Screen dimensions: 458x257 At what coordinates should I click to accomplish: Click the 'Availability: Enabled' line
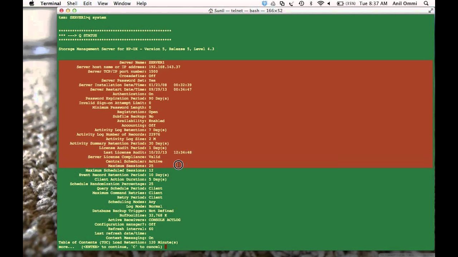click(x=141, y=121)
